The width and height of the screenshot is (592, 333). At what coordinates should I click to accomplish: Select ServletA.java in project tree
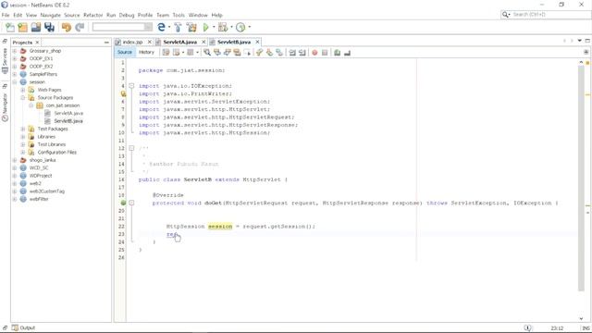point(68,113)
